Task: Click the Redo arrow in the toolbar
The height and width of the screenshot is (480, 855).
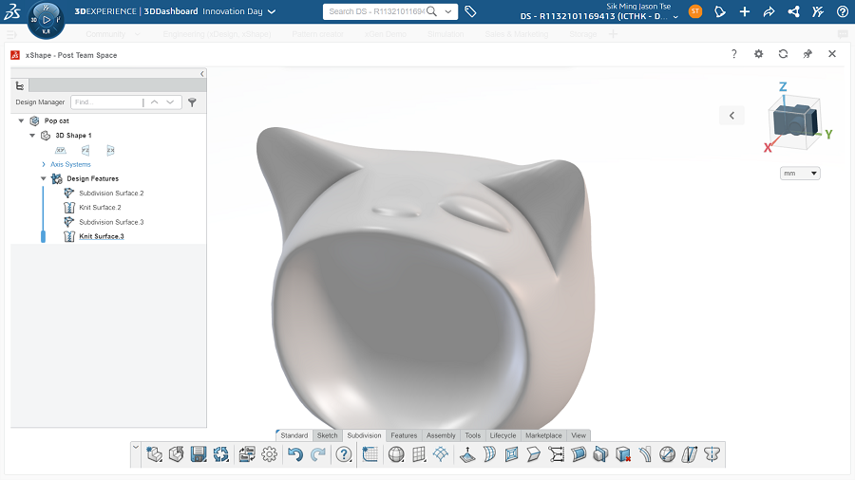Action: point(317,454)
